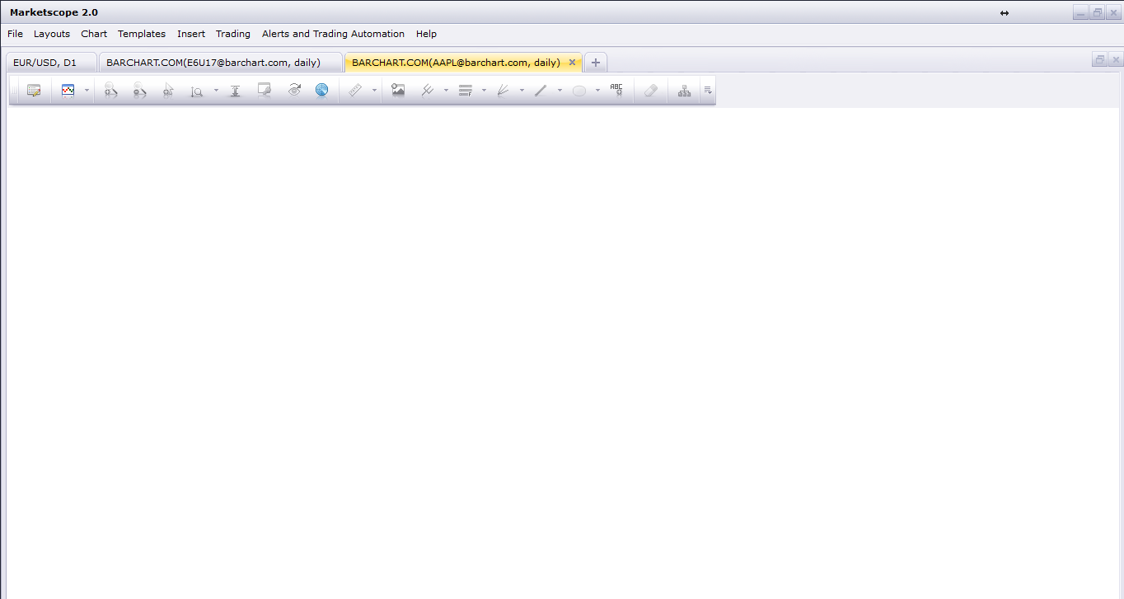The image size is (1124, 599).
Task: Click the data source properties icon
Action: pos(34,91)
